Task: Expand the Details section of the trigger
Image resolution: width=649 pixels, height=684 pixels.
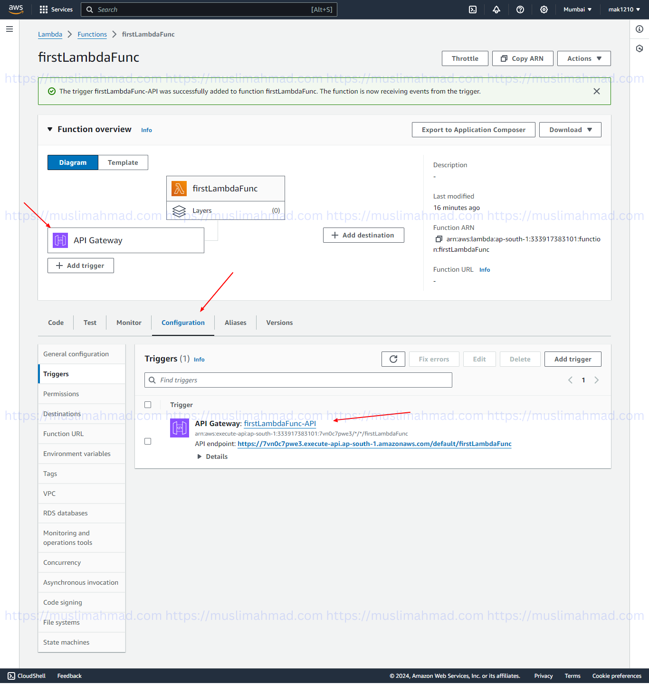Action: (x=212, y=456)
